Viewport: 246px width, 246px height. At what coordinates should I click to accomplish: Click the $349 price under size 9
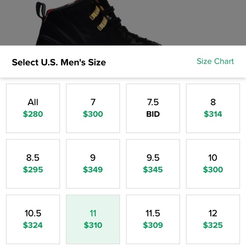tap(93, 170)
